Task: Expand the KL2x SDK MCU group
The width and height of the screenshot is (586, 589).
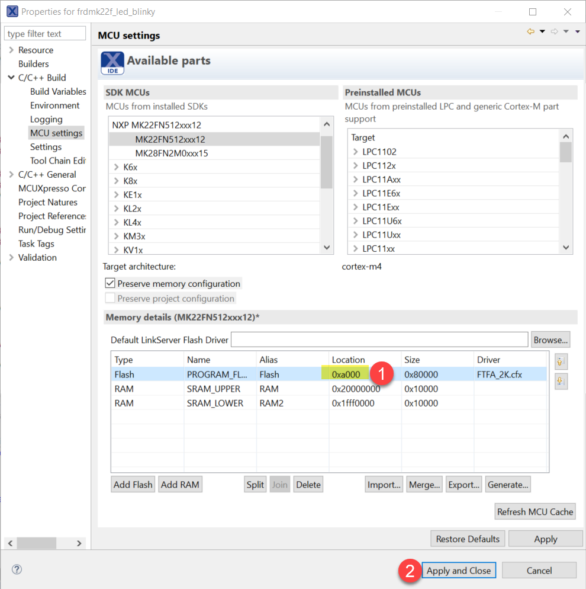Action: [x=116, y=209]
